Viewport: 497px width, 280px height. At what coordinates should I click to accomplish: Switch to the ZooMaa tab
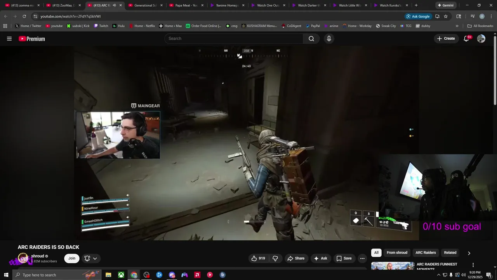(x=64, y=5)
